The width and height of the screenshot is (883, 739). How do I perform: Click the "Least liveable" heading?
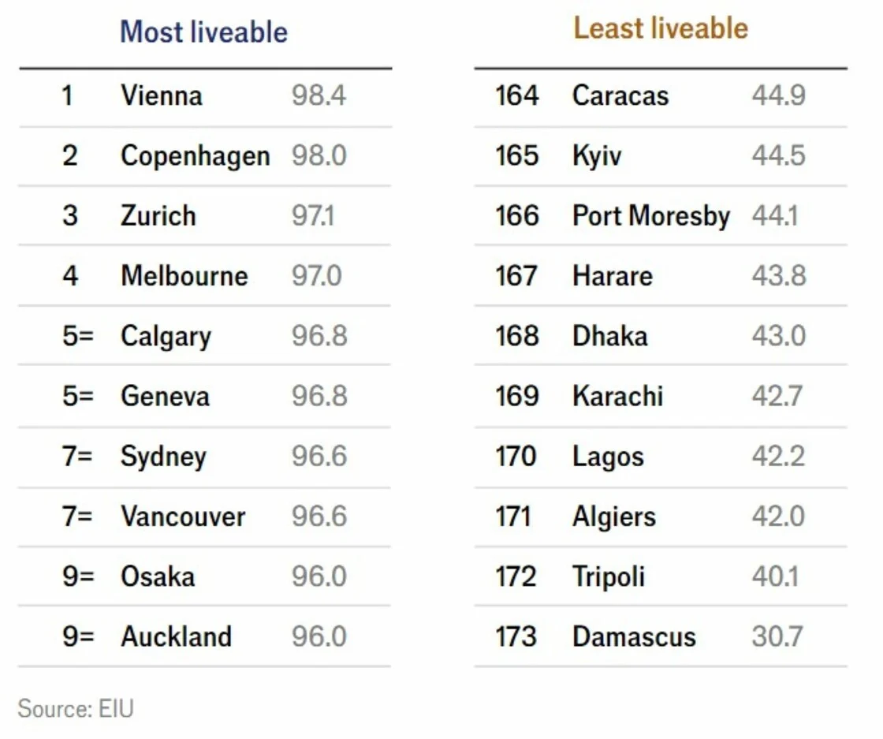pos(660,28)
